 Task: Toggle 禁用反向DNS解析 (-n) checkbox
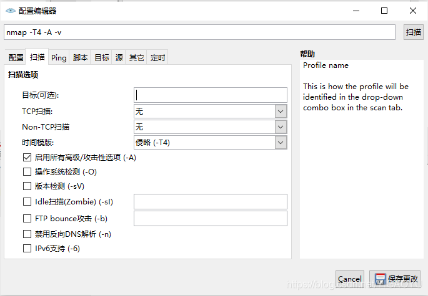[27, 234]
